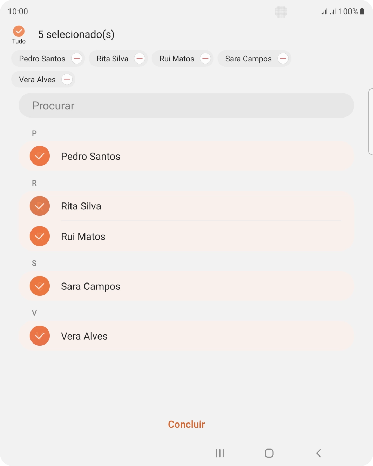Tap the edge panel handle
The height and width of the screenshot is (466, 373).
371,121
